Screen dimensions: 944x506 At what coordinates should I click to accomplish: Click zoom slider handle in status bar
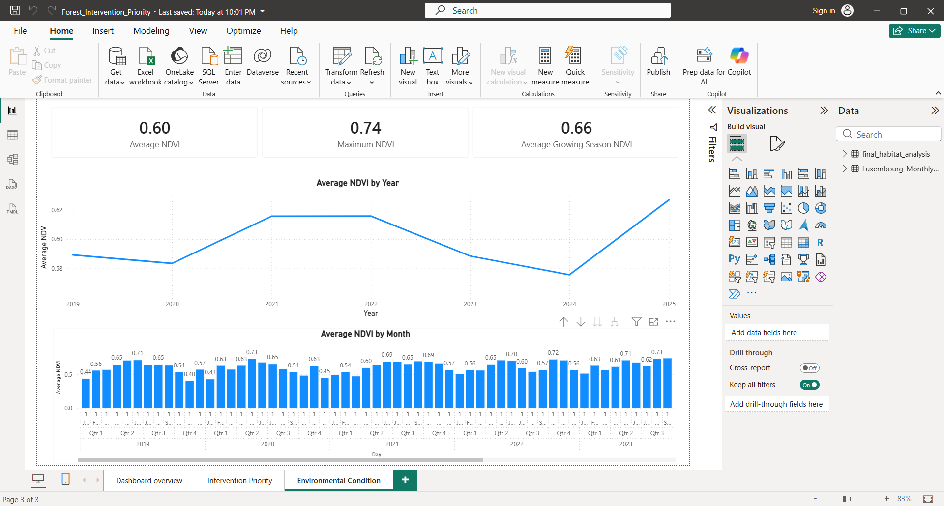tap(844, 499)
